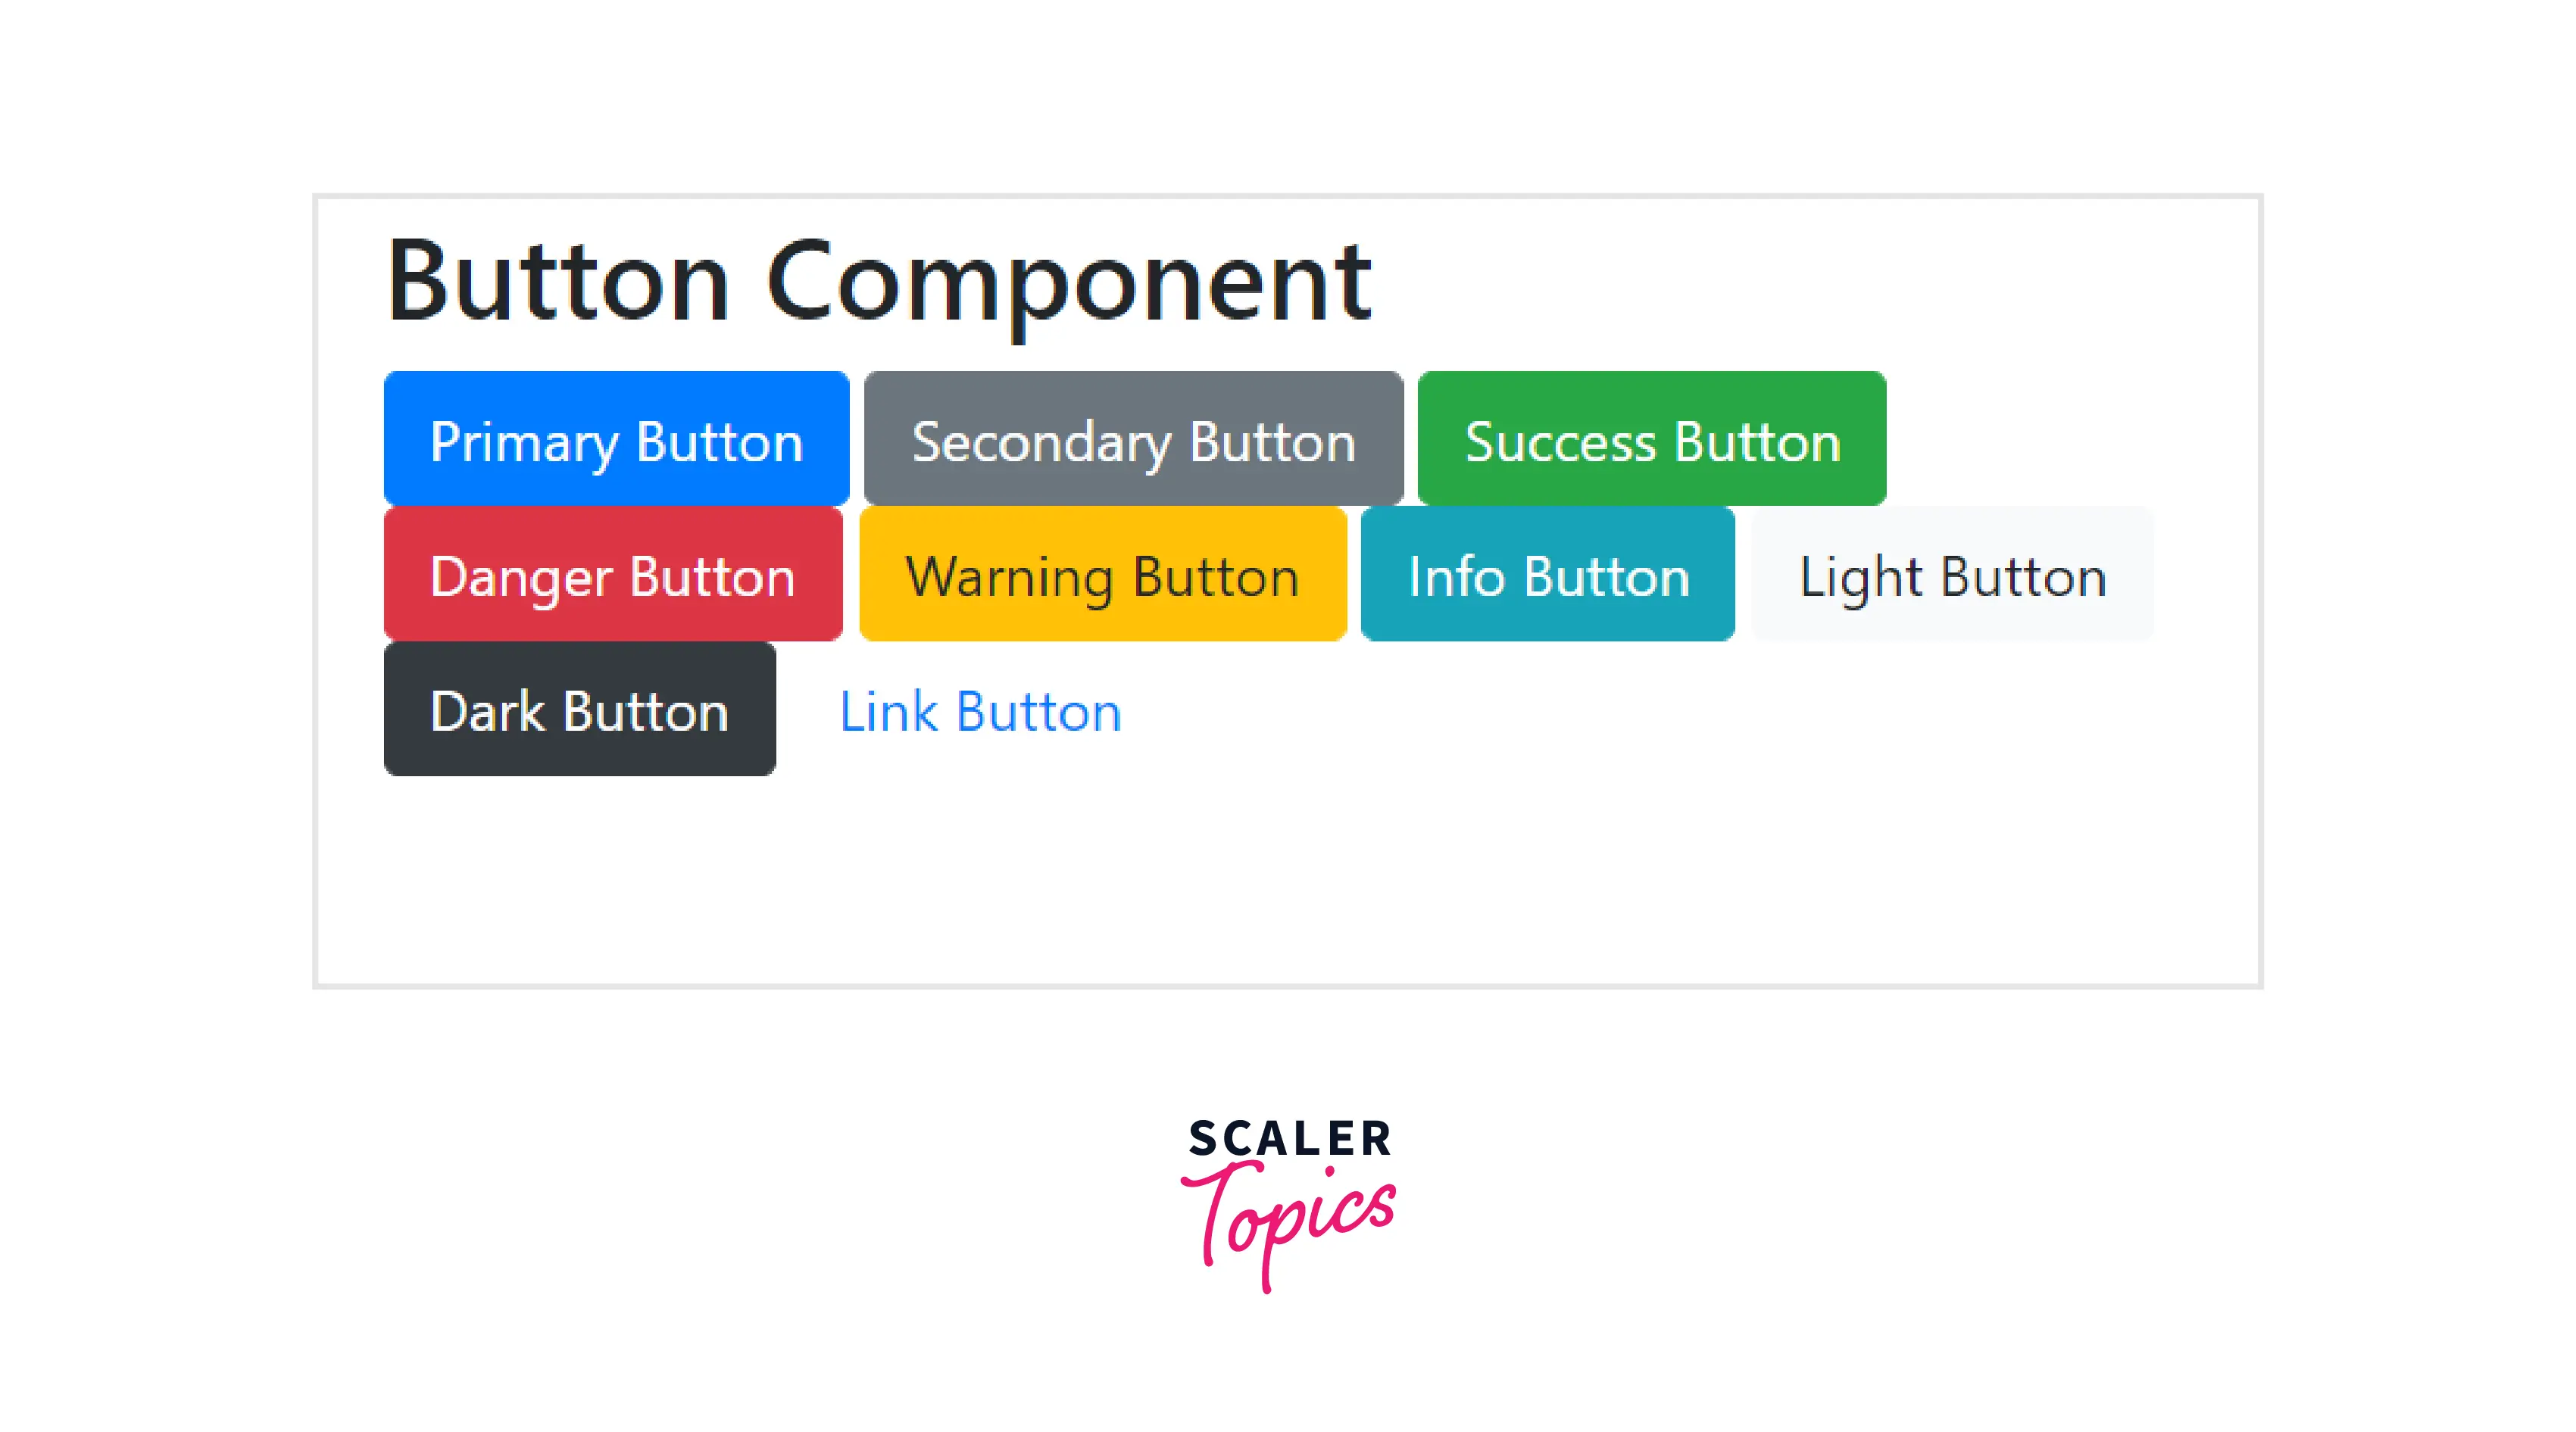Click the word Link in blue text

(x=888, y=711)
